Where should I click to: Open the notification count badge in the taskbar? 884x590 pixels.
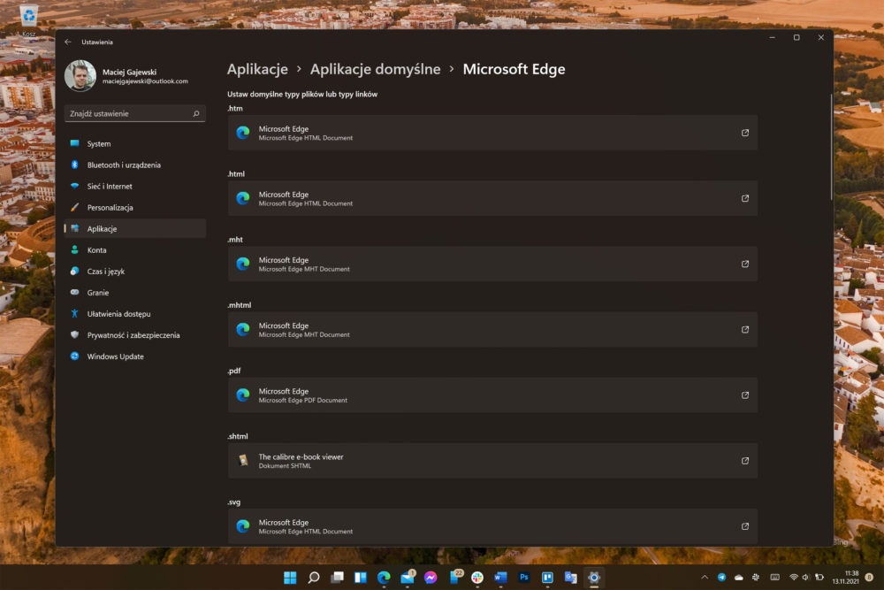(869, 577)
